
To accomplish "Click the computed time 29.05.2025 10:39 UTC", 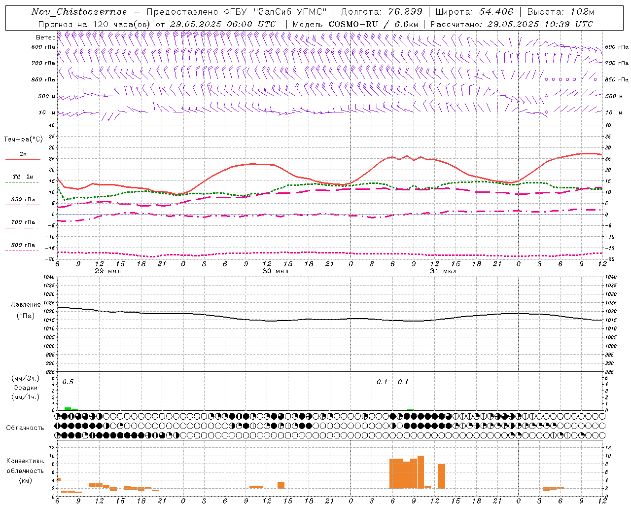I will coord(540,24).
